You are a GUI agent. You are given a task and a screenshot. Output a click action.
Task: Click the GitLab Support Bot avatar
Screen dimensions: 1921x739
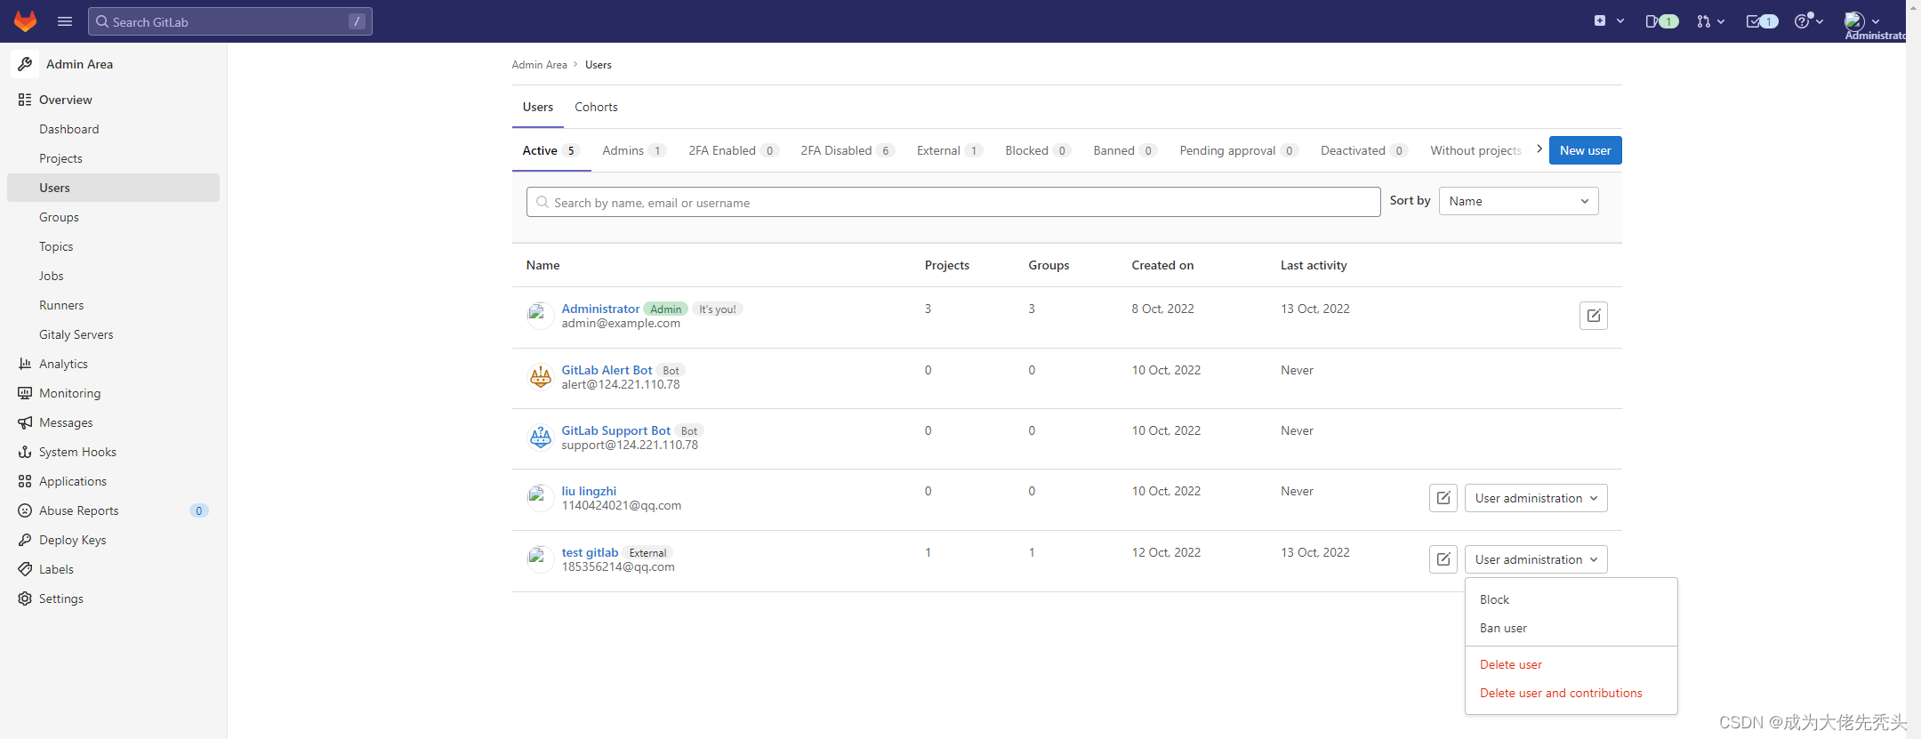pyautogui.click(x=540, y=438)
